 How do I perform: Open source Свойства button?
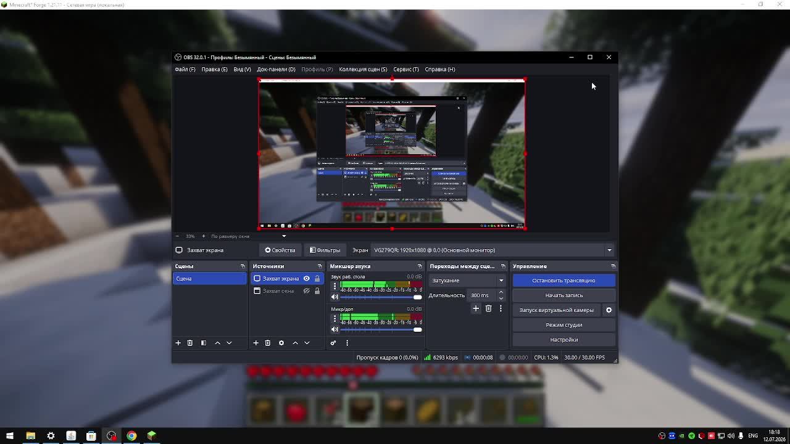[x=280, y=250]
